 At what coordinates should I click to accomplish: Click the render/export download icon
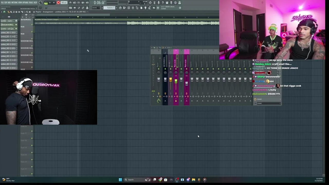tap(180, 3)
